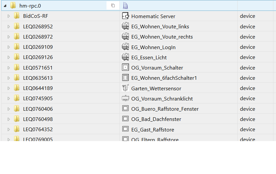Click the BidCoS-RF folder icon
276x174 pixels.
[x=17, y=16]
